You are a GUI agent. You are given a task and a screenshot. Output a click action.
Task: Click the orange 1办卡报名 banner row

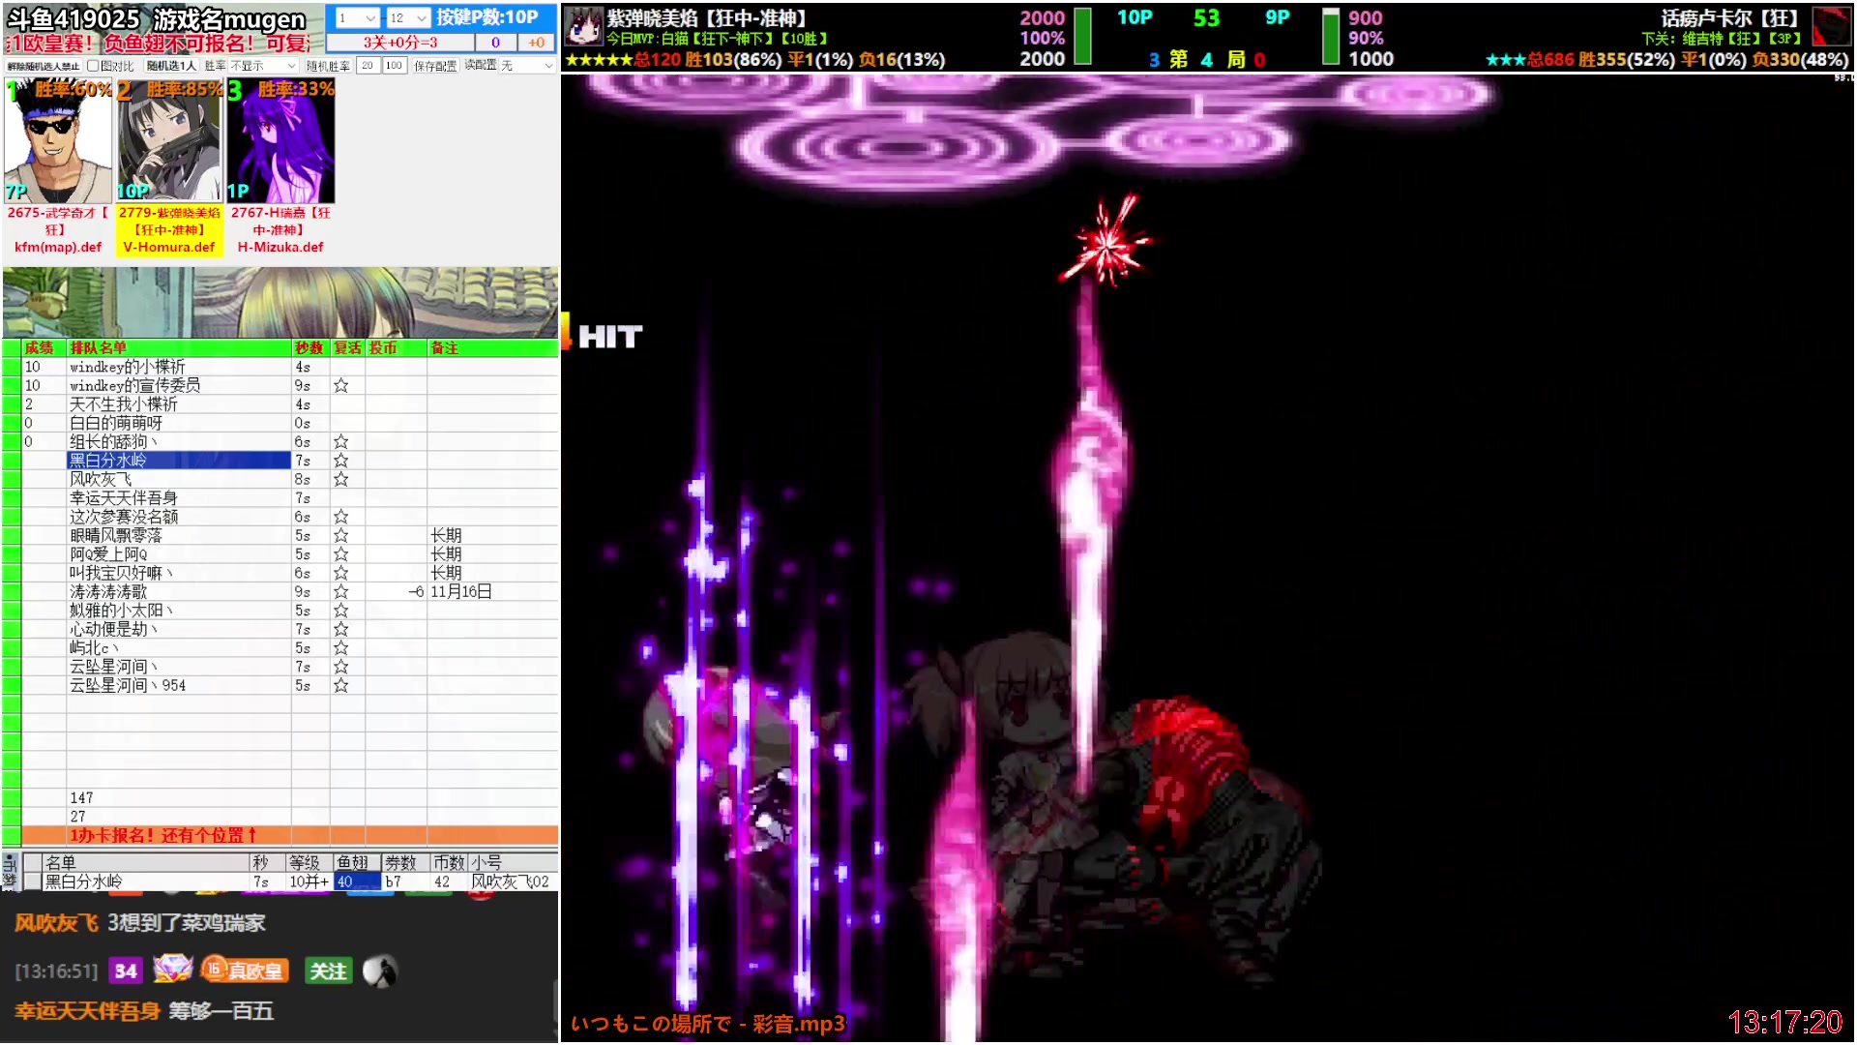point(290,835)
